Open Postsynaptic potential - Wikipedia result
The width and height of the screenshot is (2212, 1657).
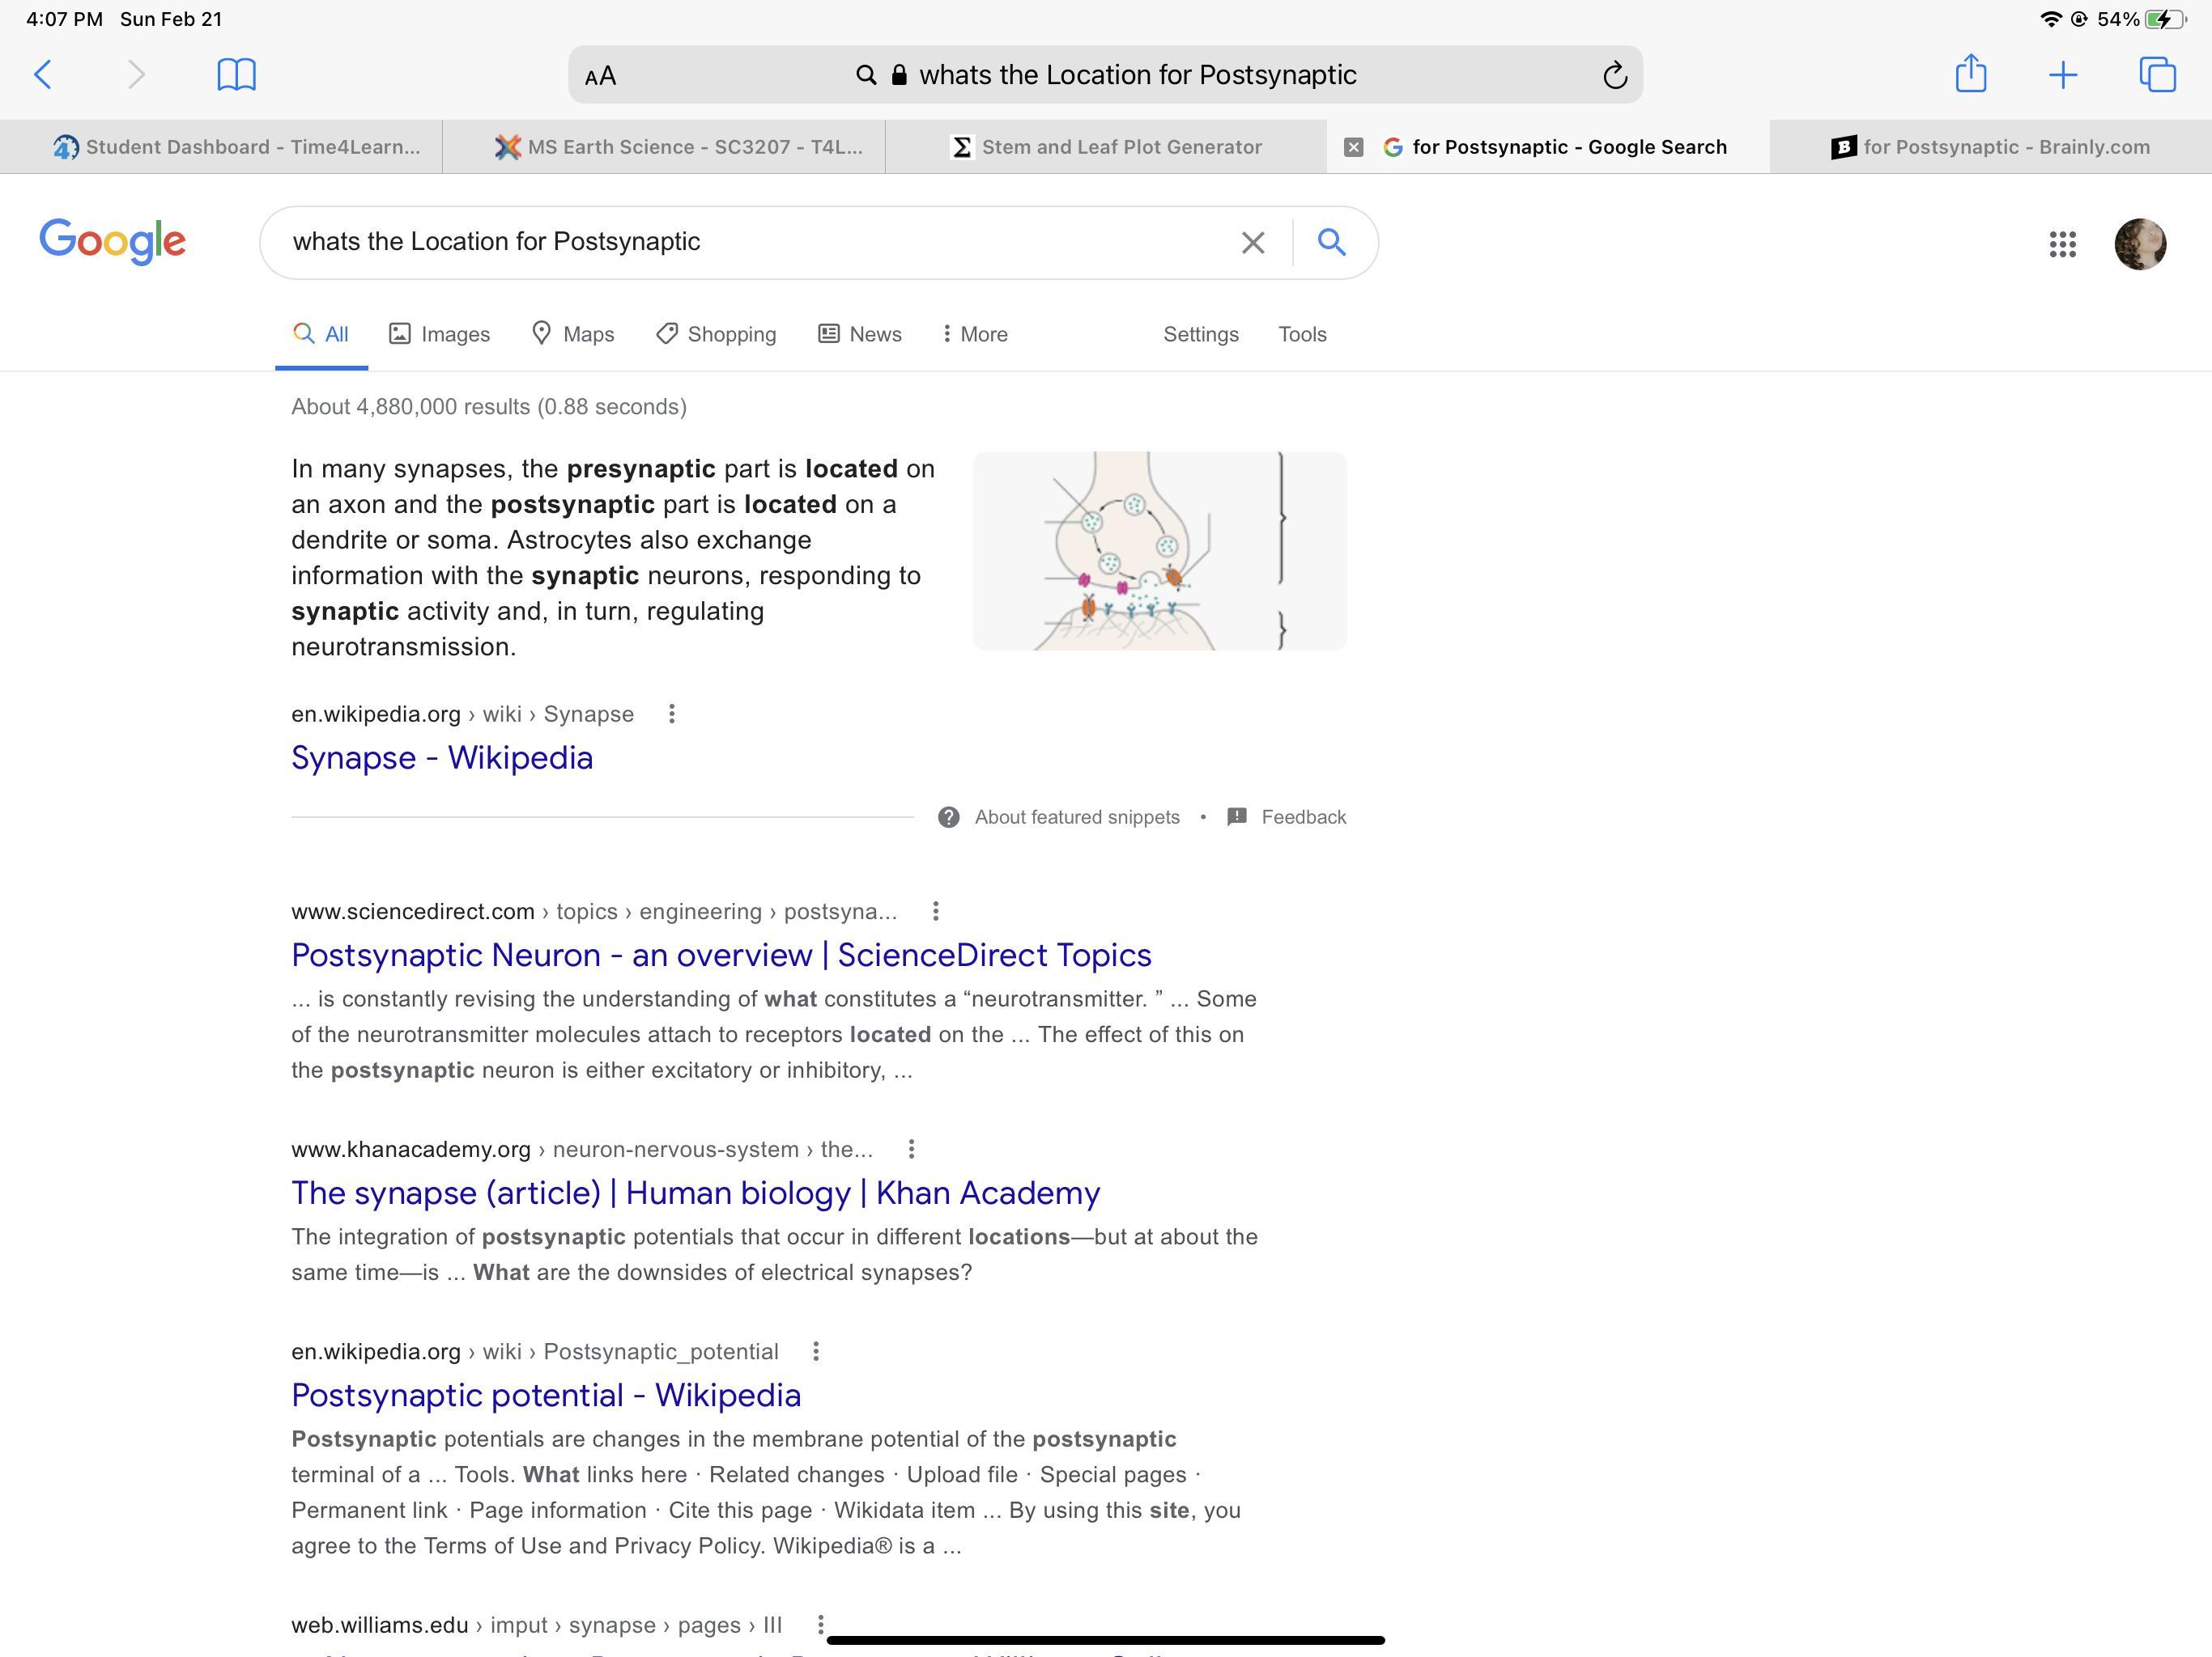(546, 1395)
